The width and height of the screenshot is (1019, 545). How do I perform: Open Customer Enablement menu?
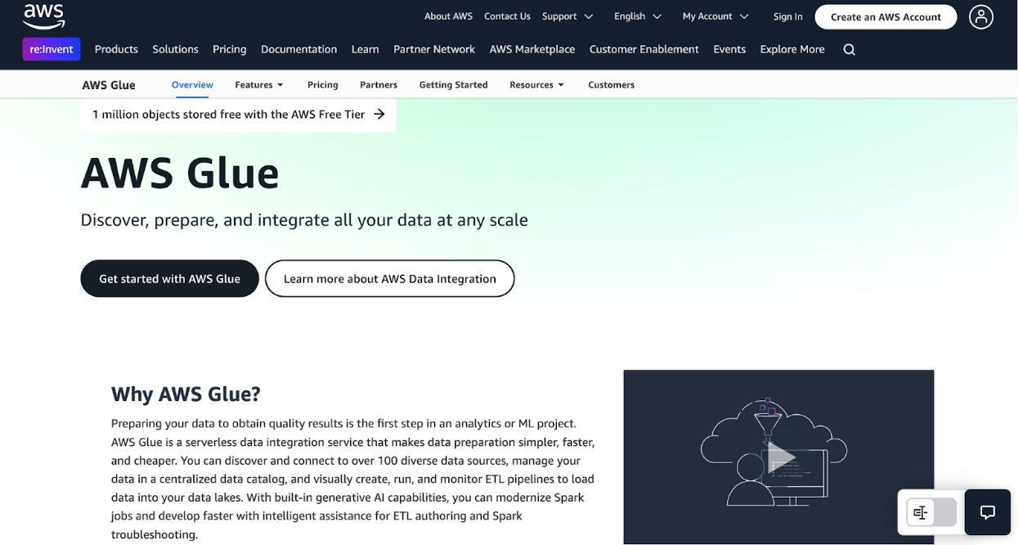tap(644, 49)
